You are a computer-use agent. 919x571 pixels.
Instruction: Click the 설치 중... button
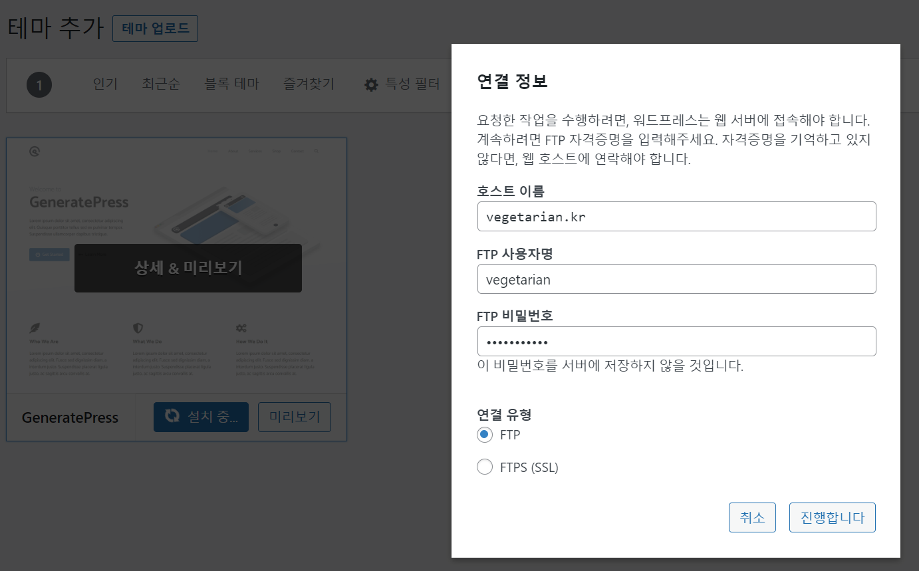pyautogui.click(x=201, y=417)
